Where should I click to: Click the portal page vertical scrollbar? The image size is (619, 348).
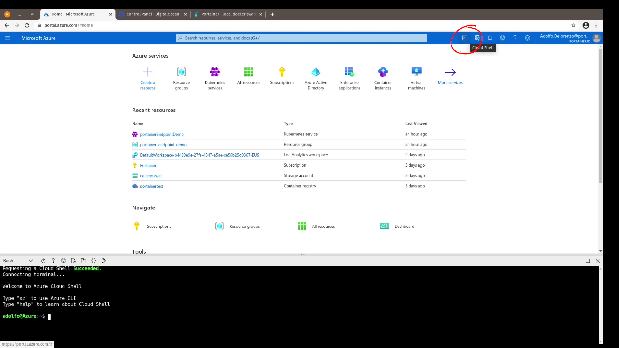click(600, 116)
